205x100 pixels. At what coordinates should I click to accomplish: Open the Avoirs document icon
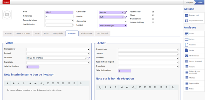(x=186, y=50)
